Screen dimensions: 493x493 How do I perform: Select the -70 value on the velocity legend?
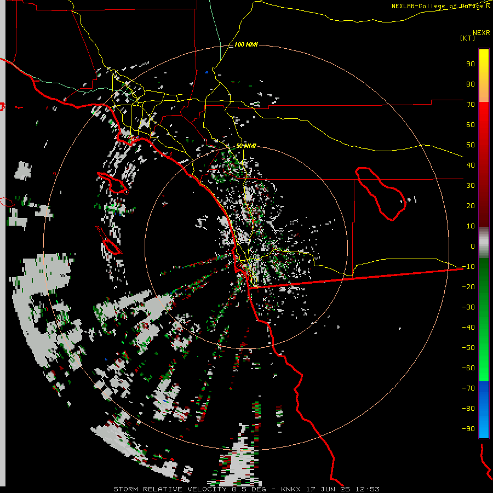pos(468,388)
